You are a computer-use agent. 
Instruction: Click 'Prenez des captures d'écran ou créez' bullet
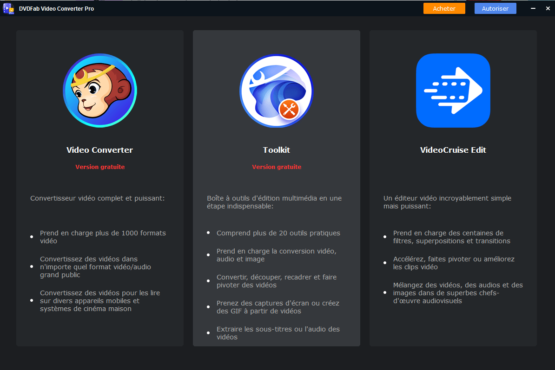tap(278, 307)
